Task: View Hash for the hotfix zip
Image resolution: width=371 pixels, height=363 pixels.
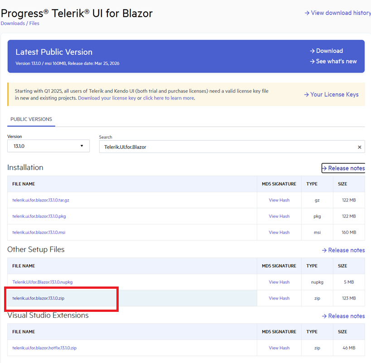Action: [279, 348]
